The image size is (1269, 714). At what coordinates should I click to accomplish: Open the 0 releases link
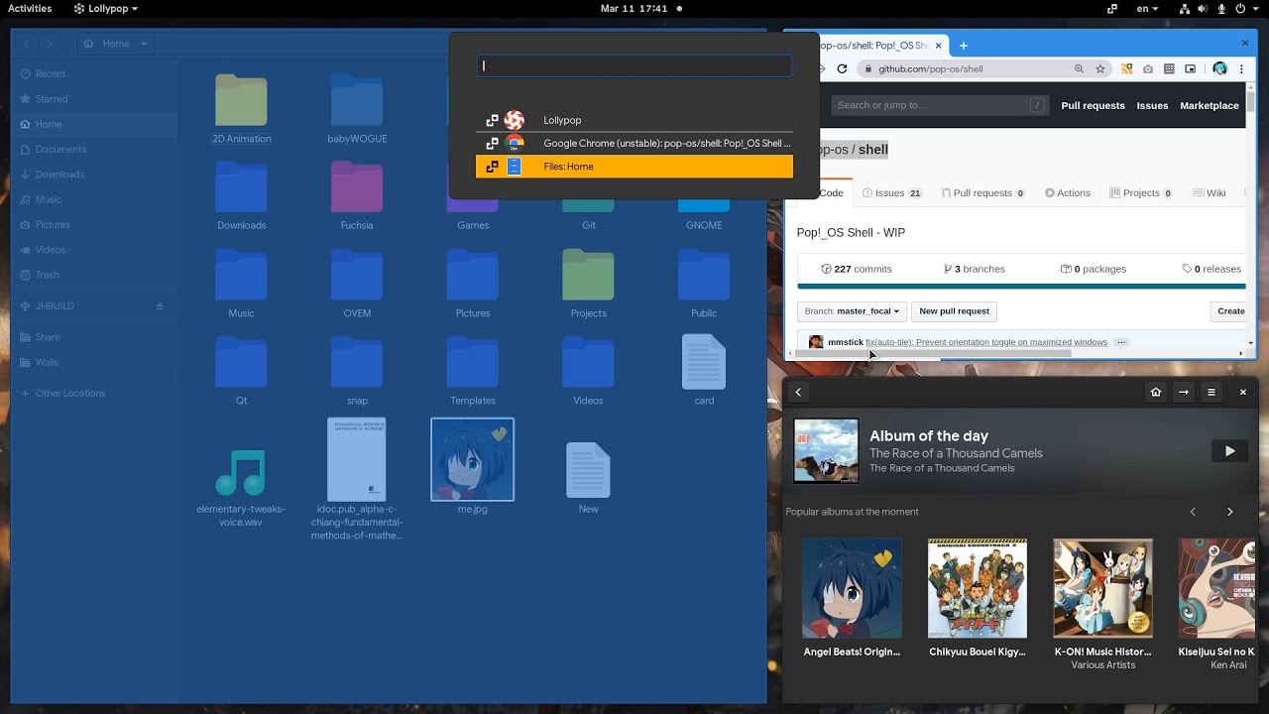point(1211,269)
